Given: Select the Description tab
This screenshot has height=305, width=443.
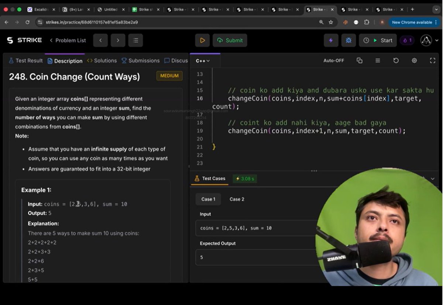Looking at the screenshot, I should (65, 61).
